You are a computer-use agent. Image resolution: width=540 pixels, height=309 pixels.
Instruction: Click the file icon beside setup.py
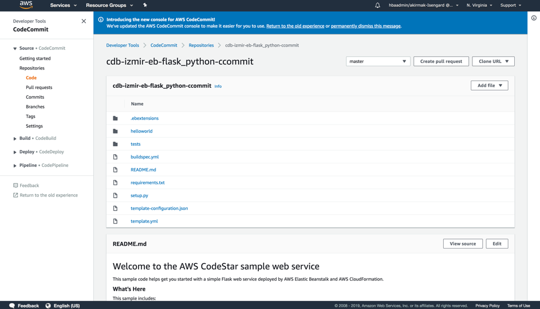115,195
